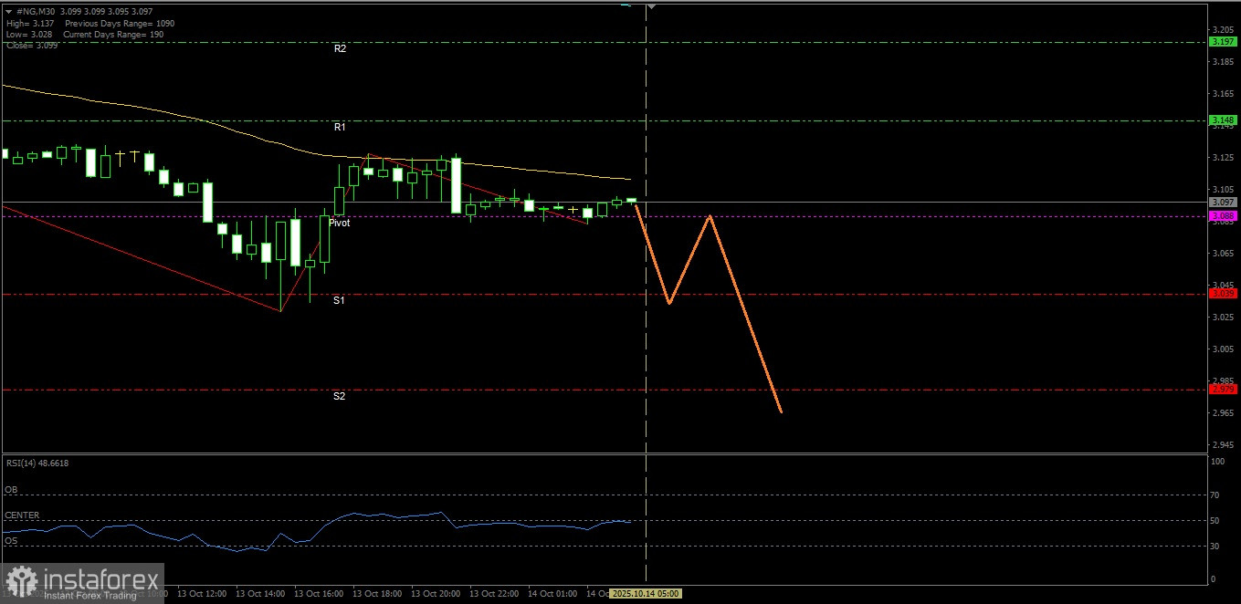Click the 3.025 price axis value

(1224, 318)
